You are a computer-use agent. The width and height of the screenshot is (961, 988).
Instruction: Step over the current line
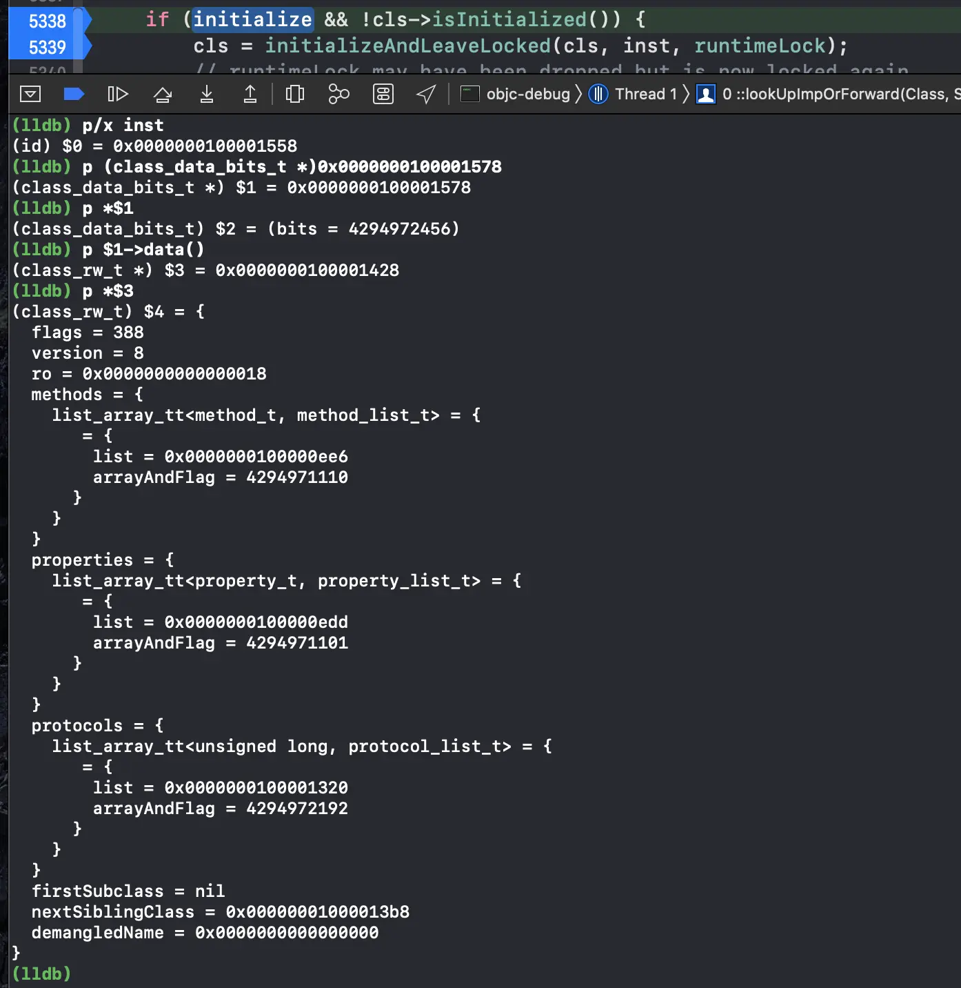163,94
